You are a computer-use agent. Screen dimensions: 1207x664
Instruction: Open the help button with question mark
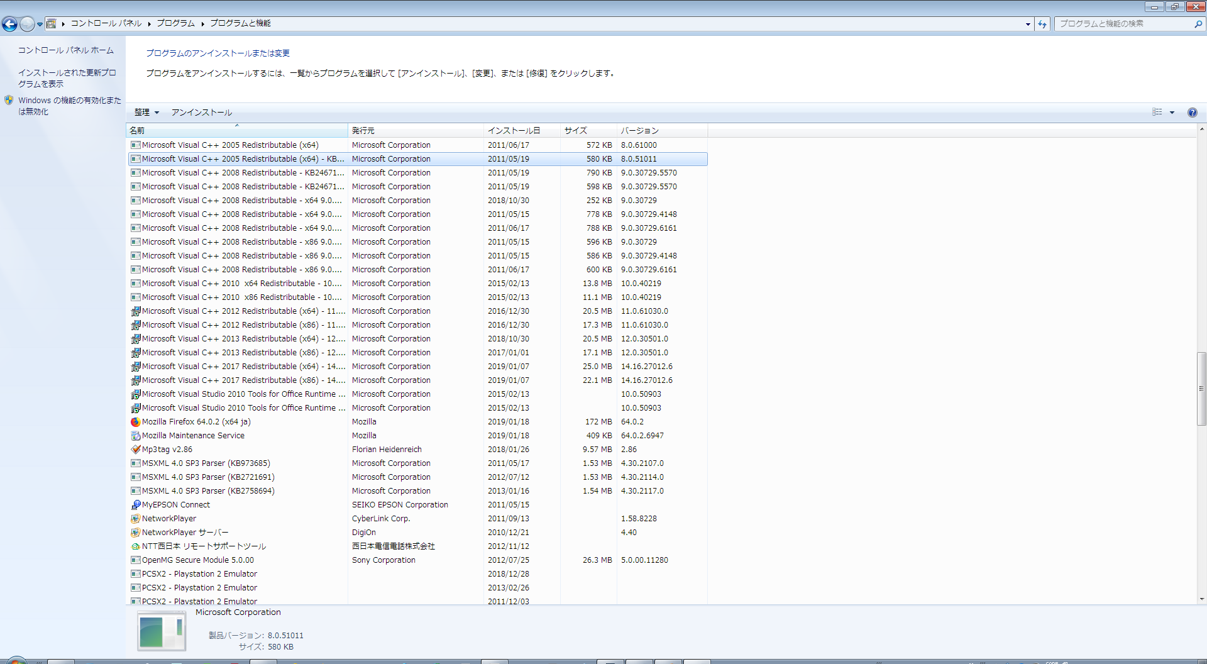(1192, 113)
